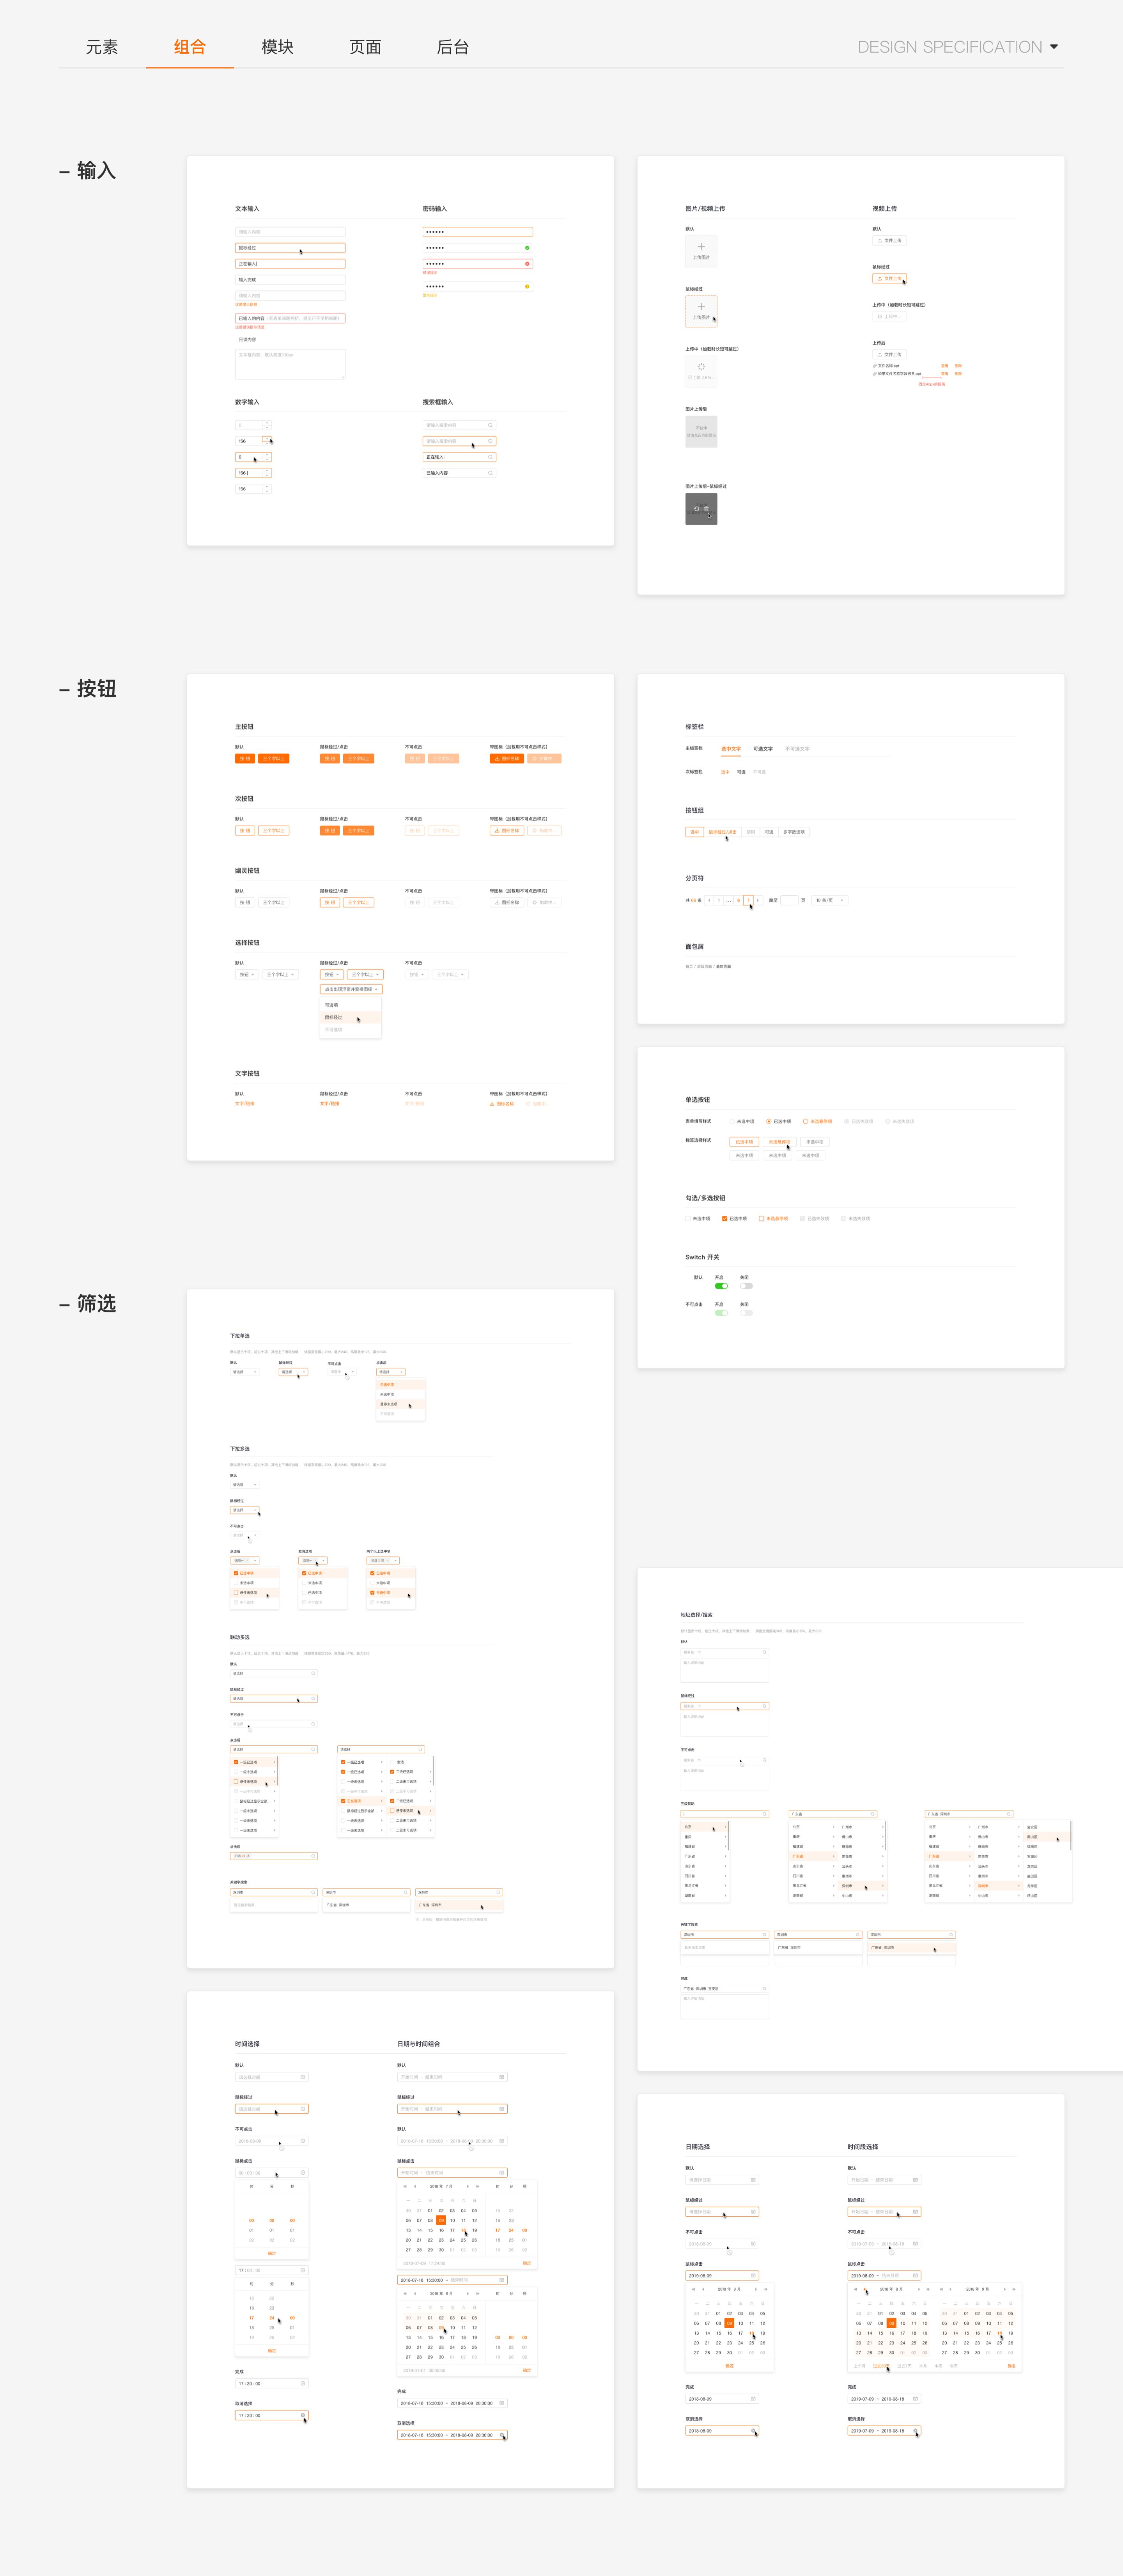Click previous-year double arrow in 日期选择 calendar
The image size is (1123, 2576).
(x=693, y=2289)
